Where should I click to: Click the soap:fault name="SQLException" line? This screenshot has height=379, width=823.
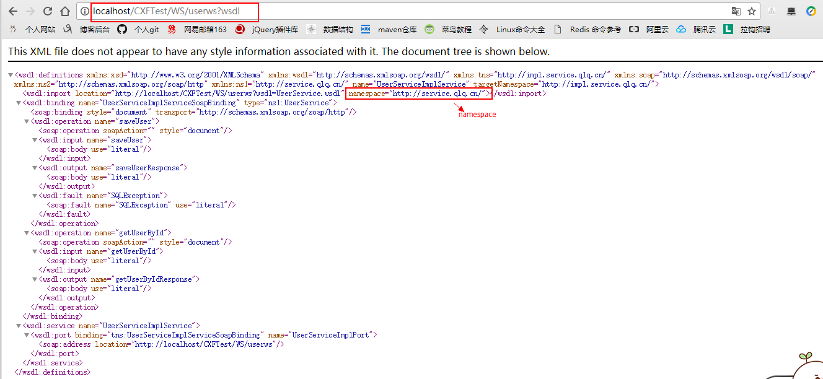point(141,205)
